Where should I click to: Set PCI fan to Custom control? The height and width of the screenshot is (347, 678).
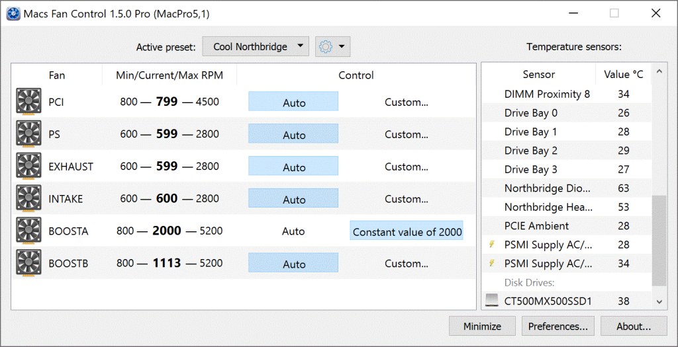[407, 102]
